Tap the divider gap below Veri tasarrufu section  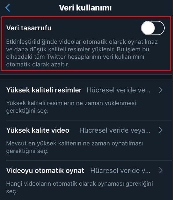[87, 77]
